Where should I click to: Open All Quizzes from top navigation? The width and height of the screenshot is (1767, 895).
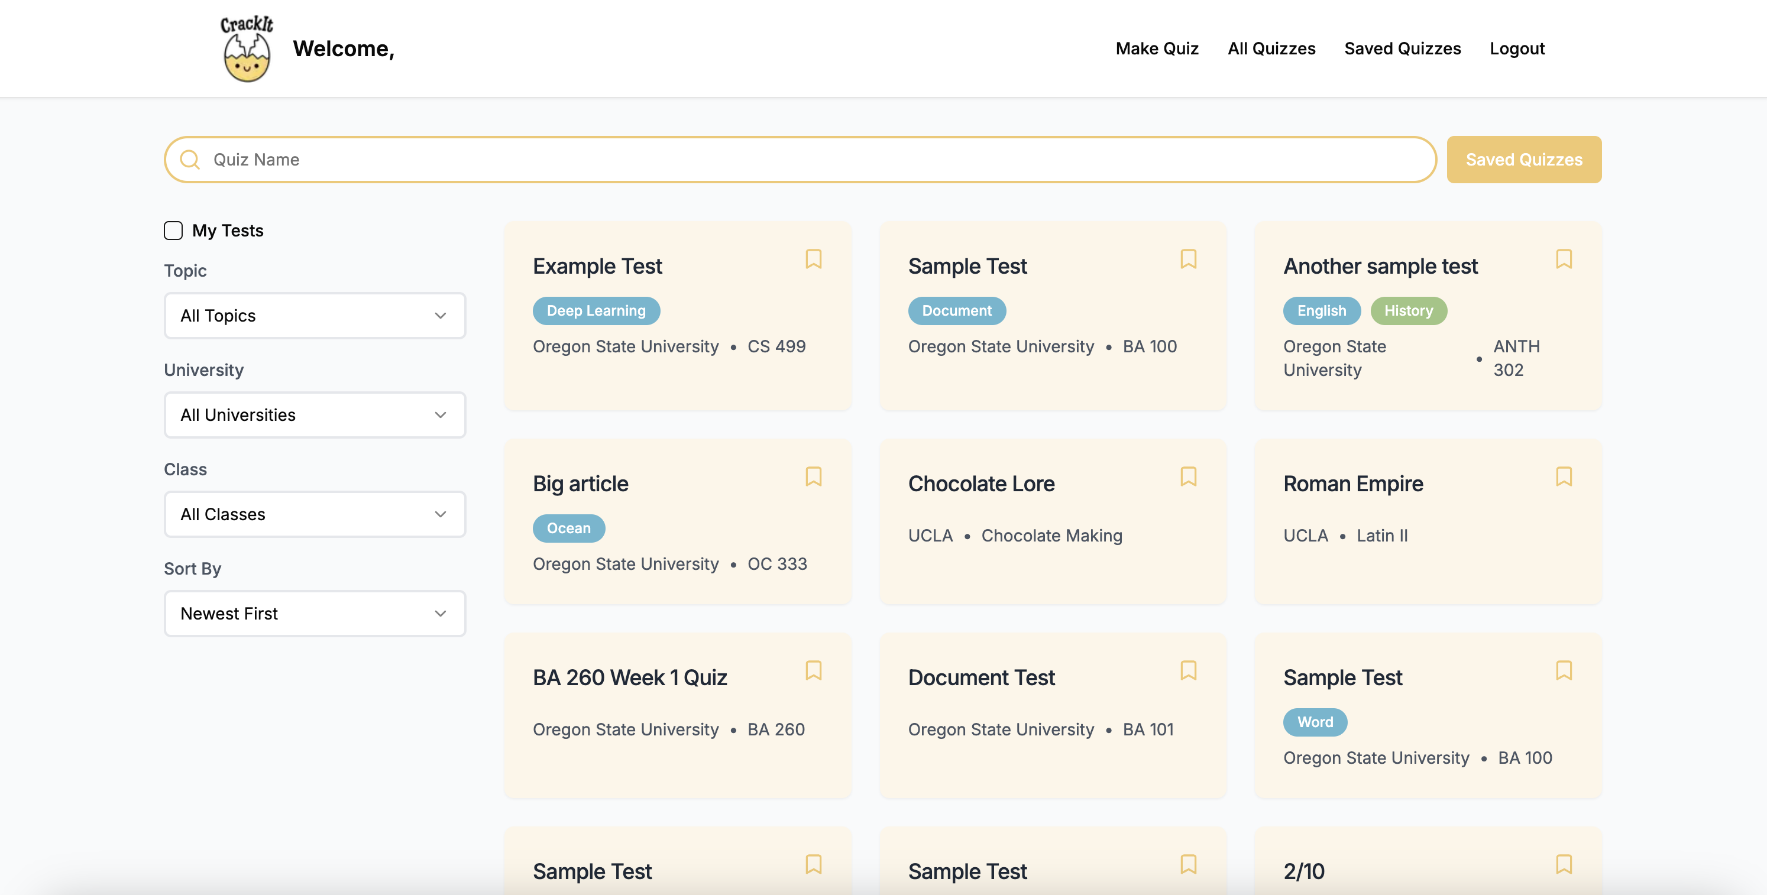click(1271, 48)
